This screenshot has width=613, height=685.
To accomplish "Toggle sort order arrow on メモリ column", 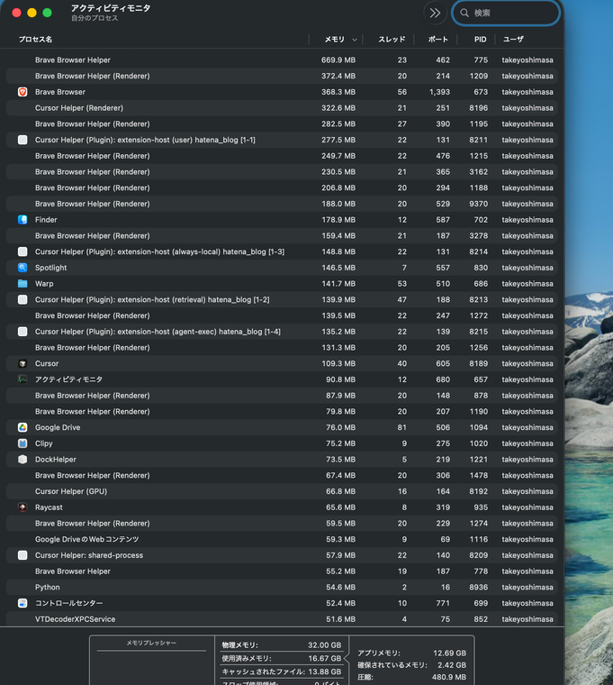I will [x=355, y=40].
